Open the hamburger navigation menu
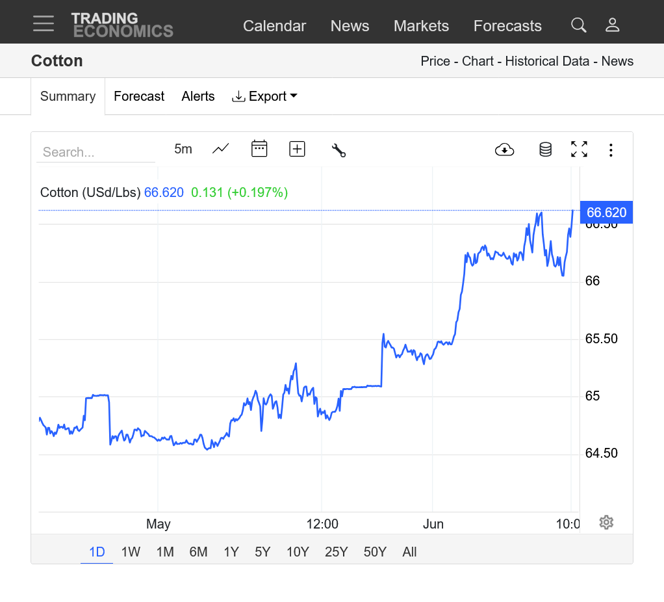 pos(44,24)
